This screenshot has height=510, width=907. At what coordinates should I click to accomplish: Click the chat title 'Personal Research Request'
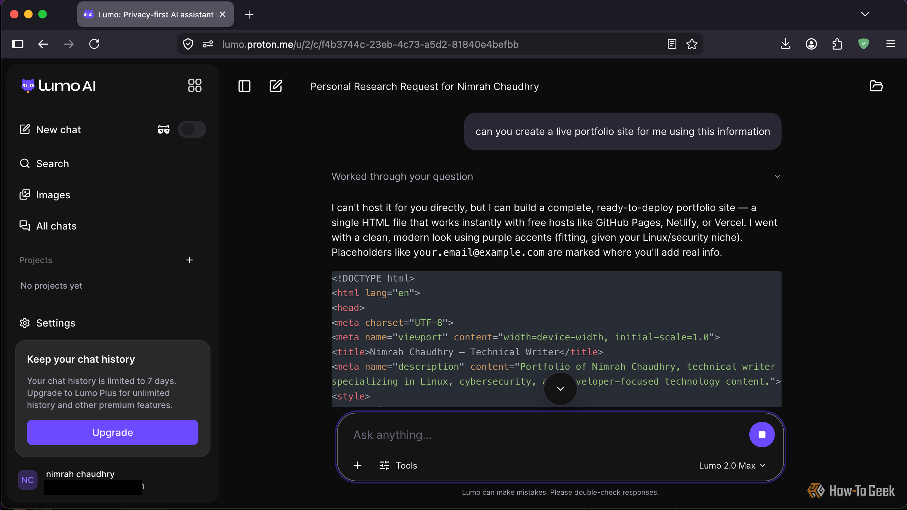tap(424, 86)
